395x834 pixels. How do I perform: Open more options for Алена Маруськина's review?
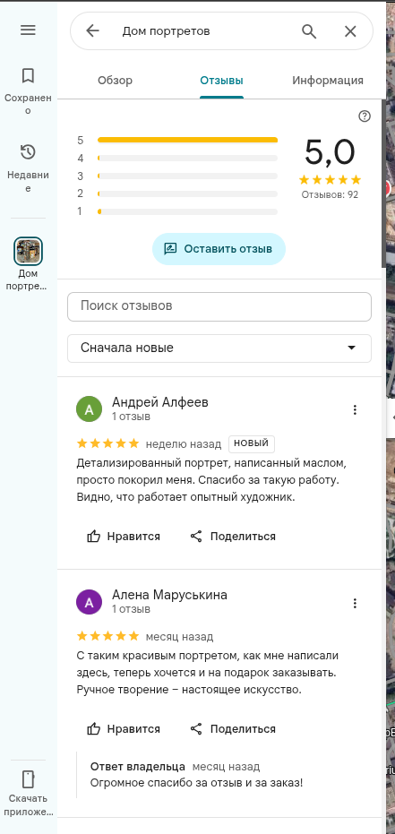355,603
